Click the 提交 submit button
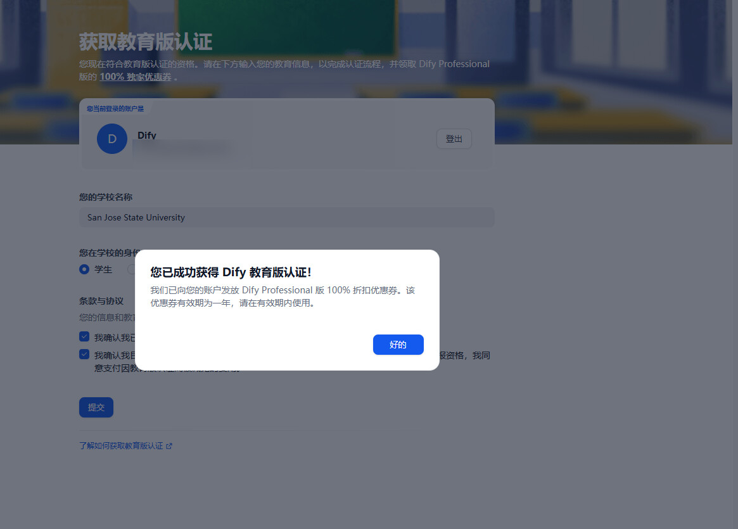Screen dimensions: 738x529 tap(96, 407)
